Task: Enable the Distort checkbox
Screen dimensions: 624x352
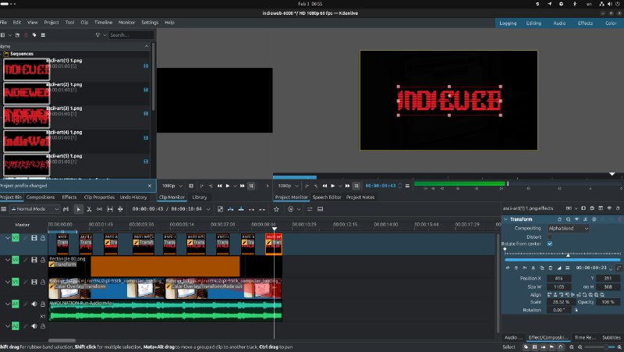Action: point(550,236)
